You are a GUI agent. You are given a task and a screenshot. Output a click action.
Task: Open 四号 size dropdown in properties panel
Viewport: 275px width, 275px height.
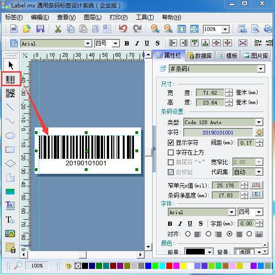click(259, 212)
